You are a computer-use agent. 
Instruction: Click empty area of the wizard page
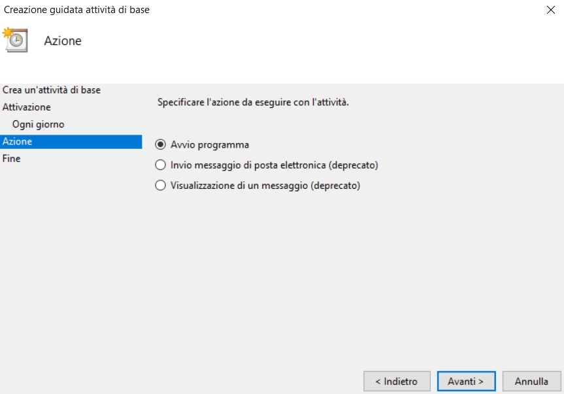tap(353, 274)
